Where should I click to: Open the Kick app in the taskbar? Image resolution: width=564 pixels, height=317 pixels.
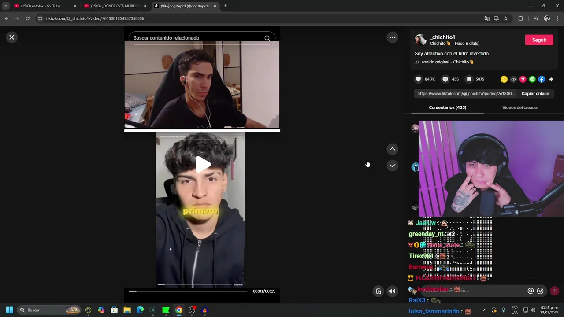[x=166, y=310]
